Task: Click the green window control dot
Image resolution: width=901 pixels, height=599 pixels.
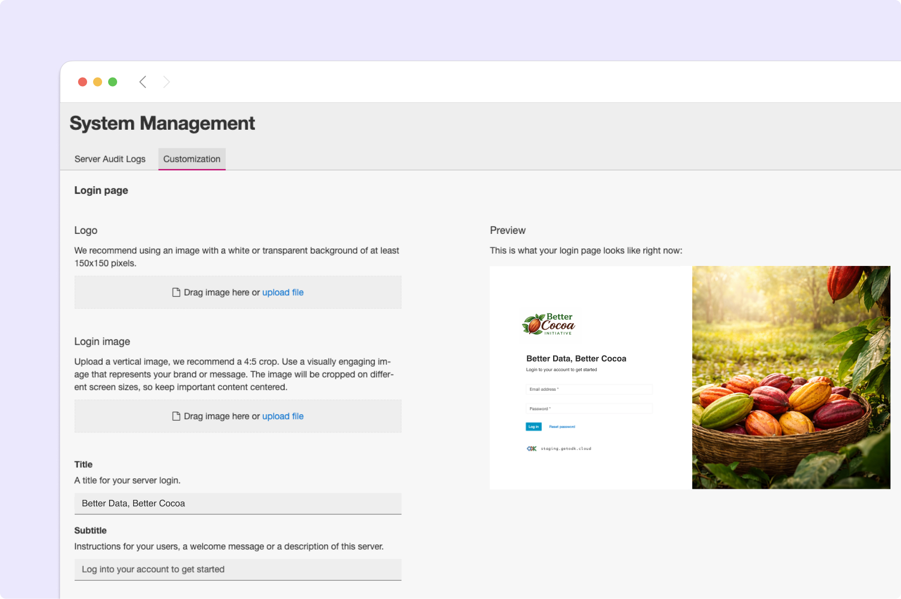Action: 113,82
